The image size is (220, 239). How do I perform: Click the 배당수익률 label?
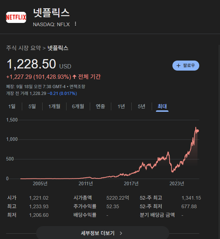tap(85, 215)
